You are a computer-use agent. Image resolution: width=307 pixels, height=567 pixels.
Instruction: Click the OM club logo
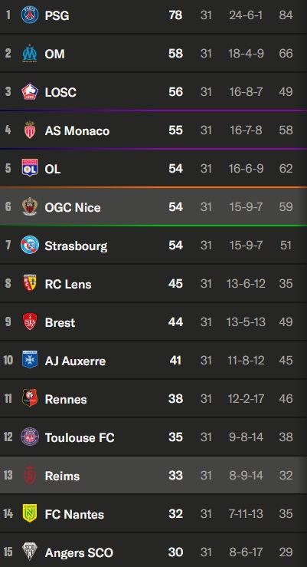(30, 54)
